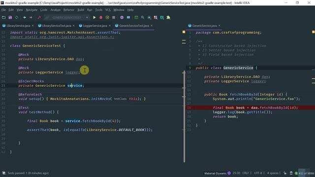Image resolution: width=315 pixels, height=177 pixels.
Task: Click 'DEFAULT_BOOK' constant in assertThat line
Action: [131, 130]
